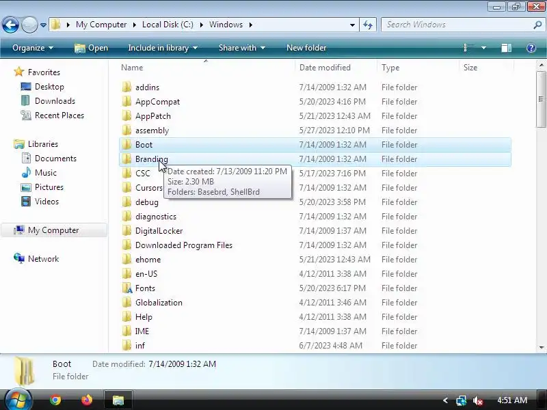Image resolution: width=547 pixels, height=410 pixels.
Task: Select the Globalization folder icon
Action: click(126, 302)
